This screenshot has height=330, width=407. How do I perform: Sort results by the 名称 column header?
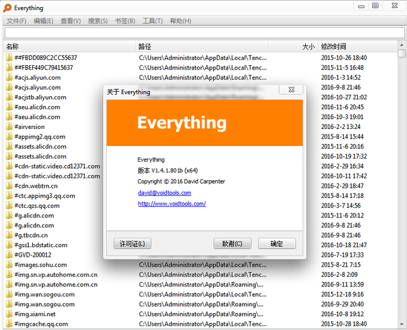click(x=13, y=46)
